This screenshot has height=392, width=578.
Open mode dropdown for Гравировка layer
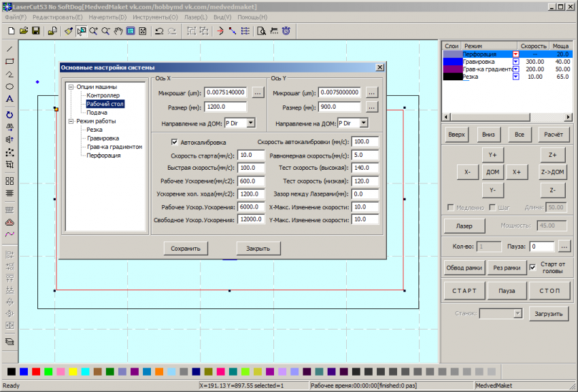click(x=515, y=61)
